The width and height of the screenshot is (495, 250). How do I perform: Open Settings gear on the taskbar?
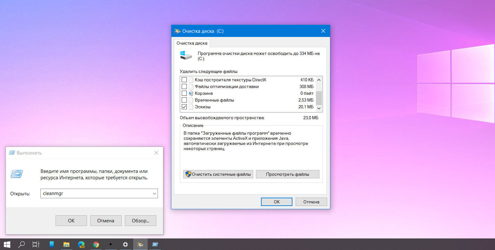(x=126, y=244)
